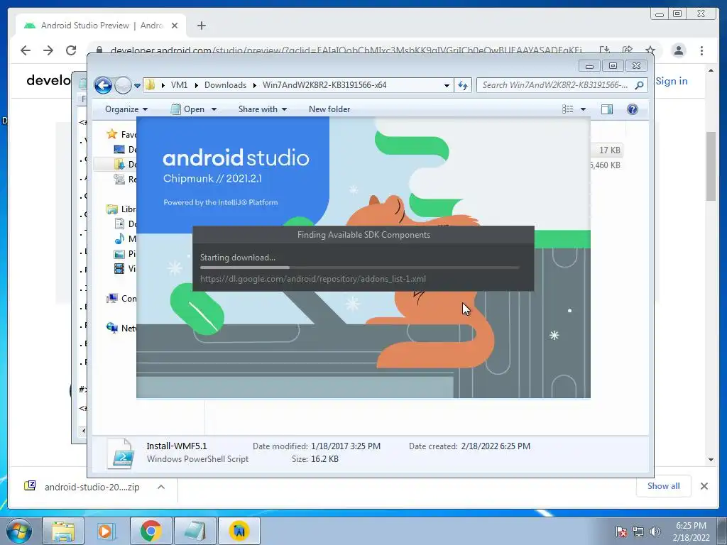Change the Explorer view icon

coord(567,109)
